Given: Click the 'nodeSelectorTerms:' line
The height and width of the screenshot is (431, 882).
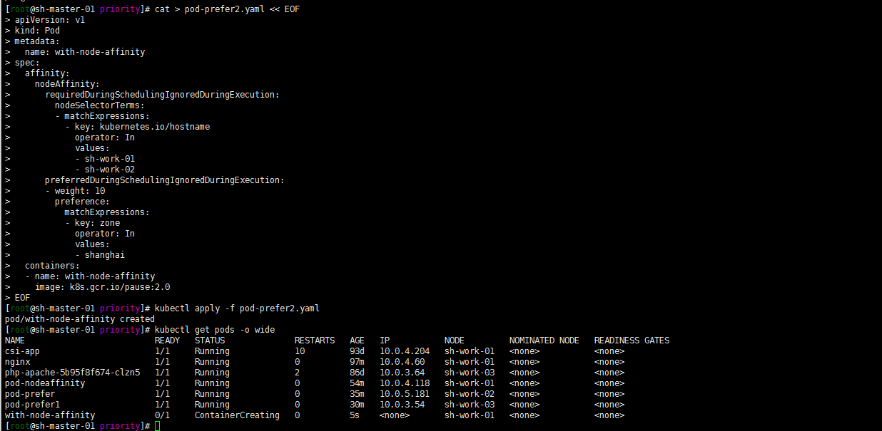Looking at the screenshot, I should 100,105.
